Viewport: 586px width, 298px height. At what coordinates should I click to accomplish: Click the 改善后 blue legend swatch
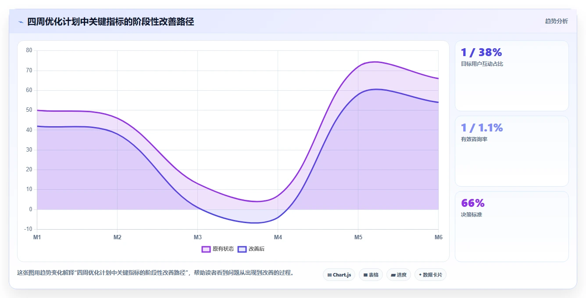(242, 249)
